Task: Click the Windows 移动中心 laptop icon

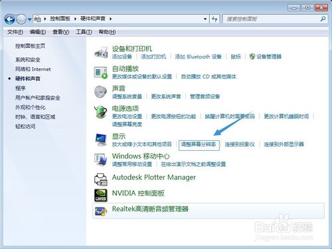Action: pyautogui.click(x=101, y=160)
